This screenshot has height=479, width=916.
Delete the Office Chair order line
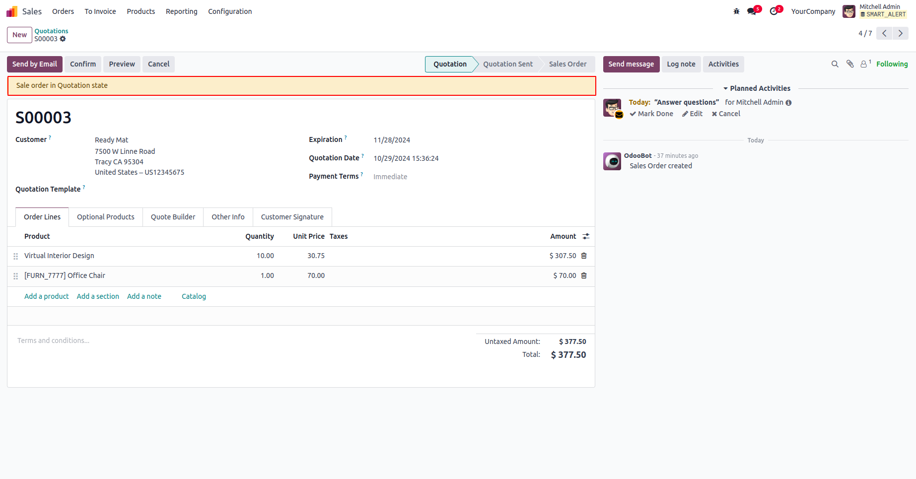point(584,275)
